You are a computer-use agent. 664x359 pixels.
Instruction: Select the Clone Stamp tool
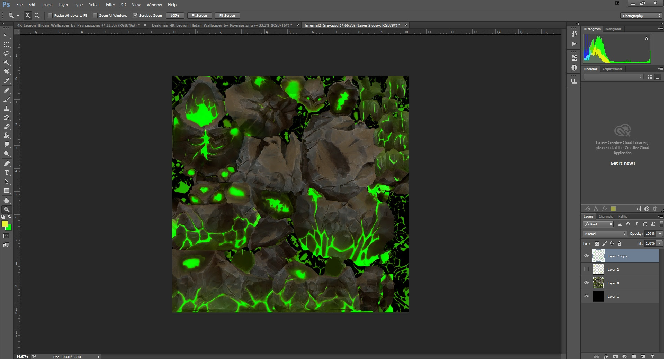click(x=7, y=109)
